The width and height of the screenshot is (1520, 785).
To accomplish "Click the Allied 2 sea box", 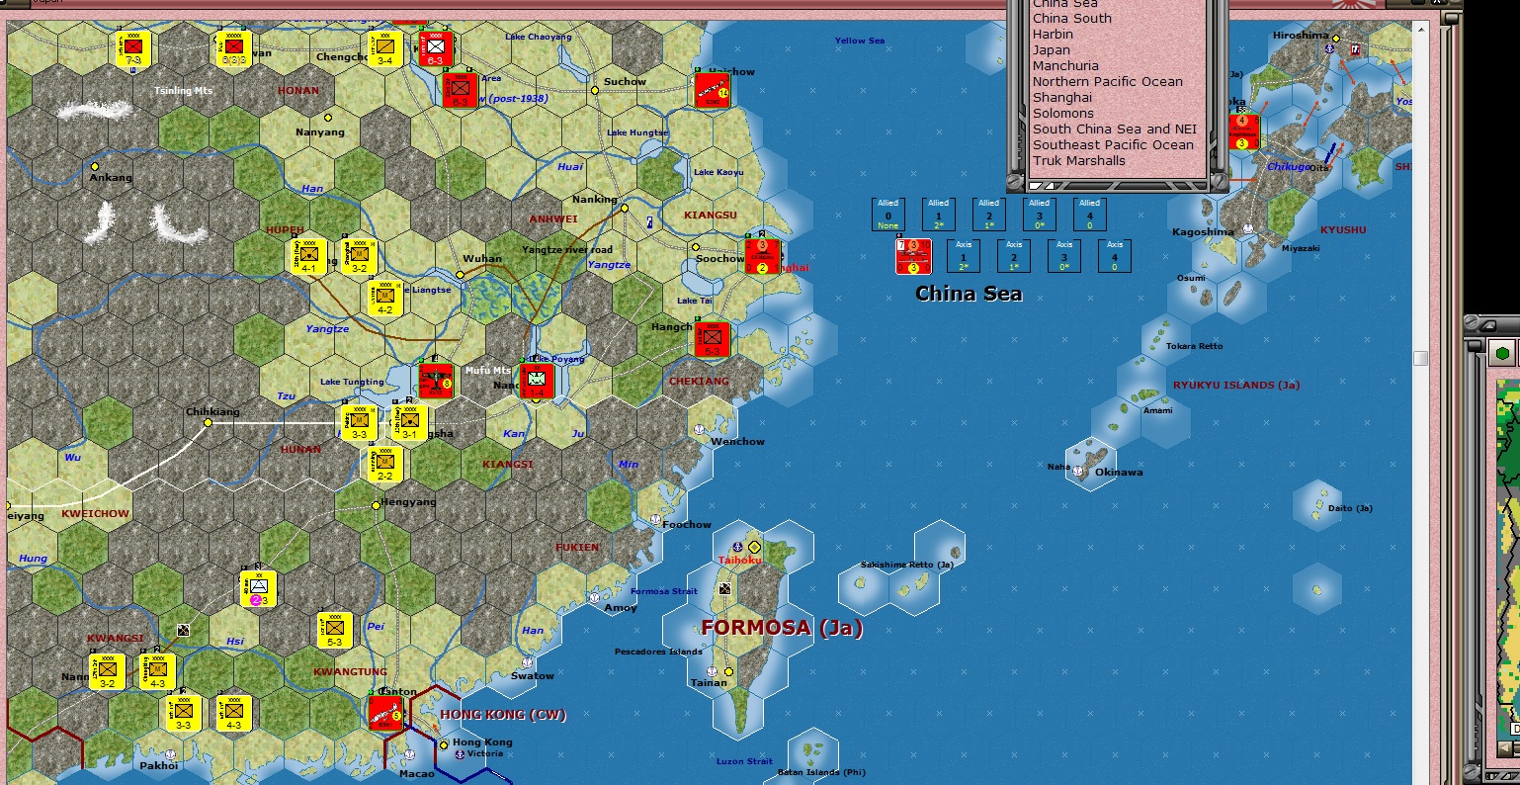I will tap(989, 215).
